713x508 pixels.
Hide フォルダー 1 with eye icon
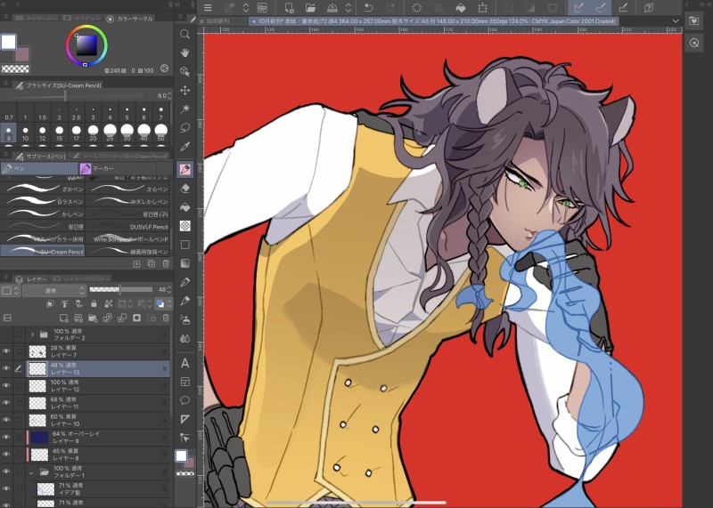coord(6,472)
